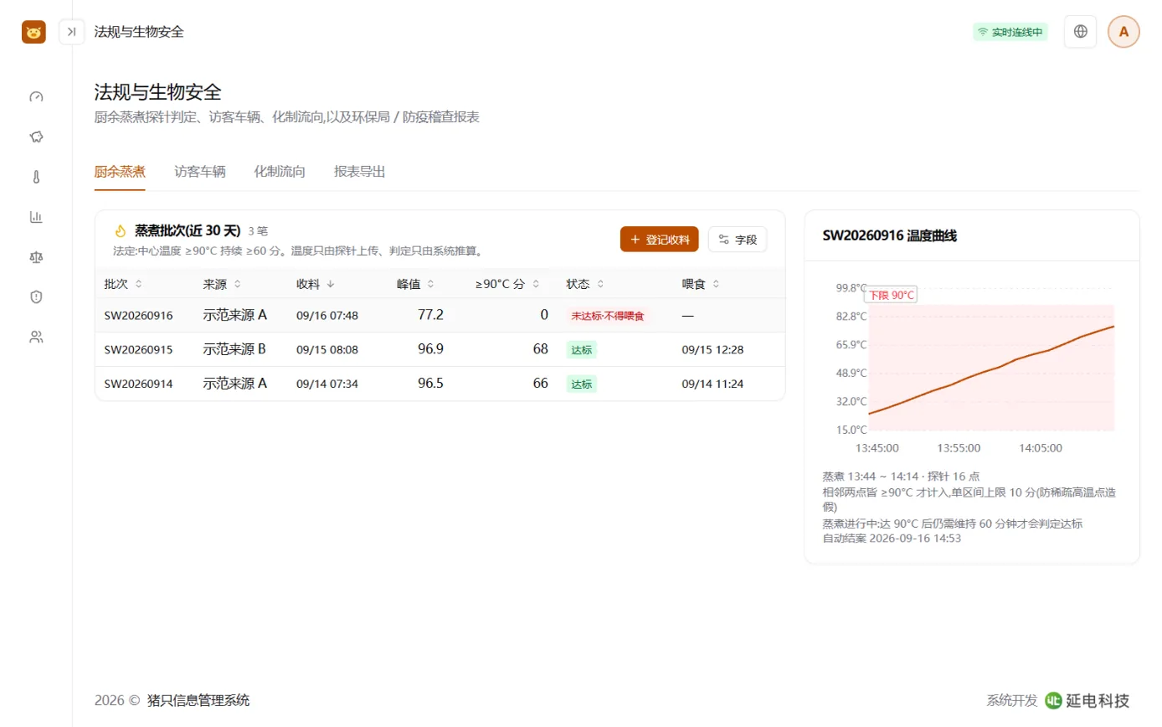
Task: Sort by the 收料 column header
Action: click(x=316, y=284)
